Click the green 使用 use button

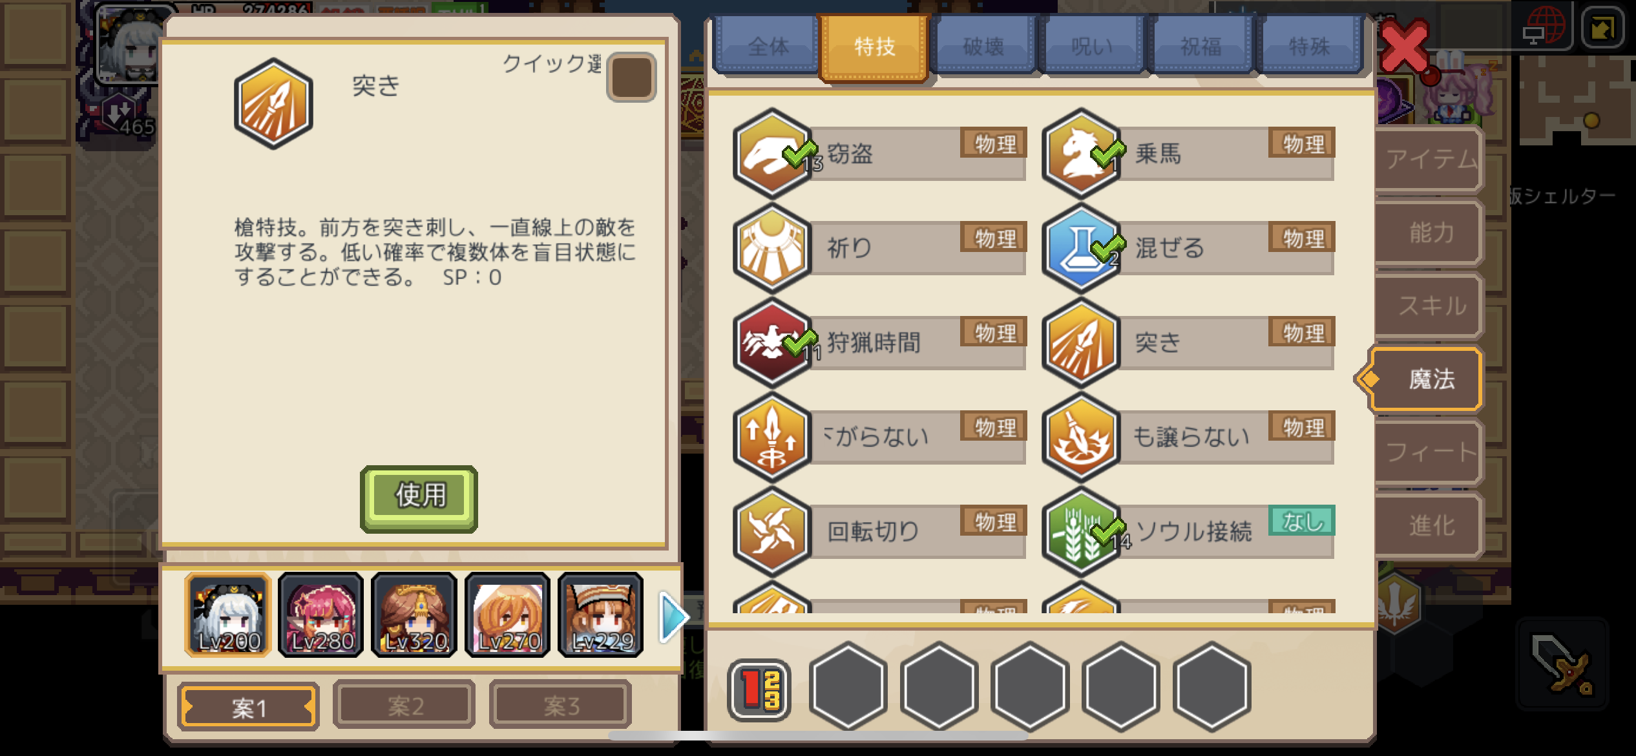pos(419,498)
